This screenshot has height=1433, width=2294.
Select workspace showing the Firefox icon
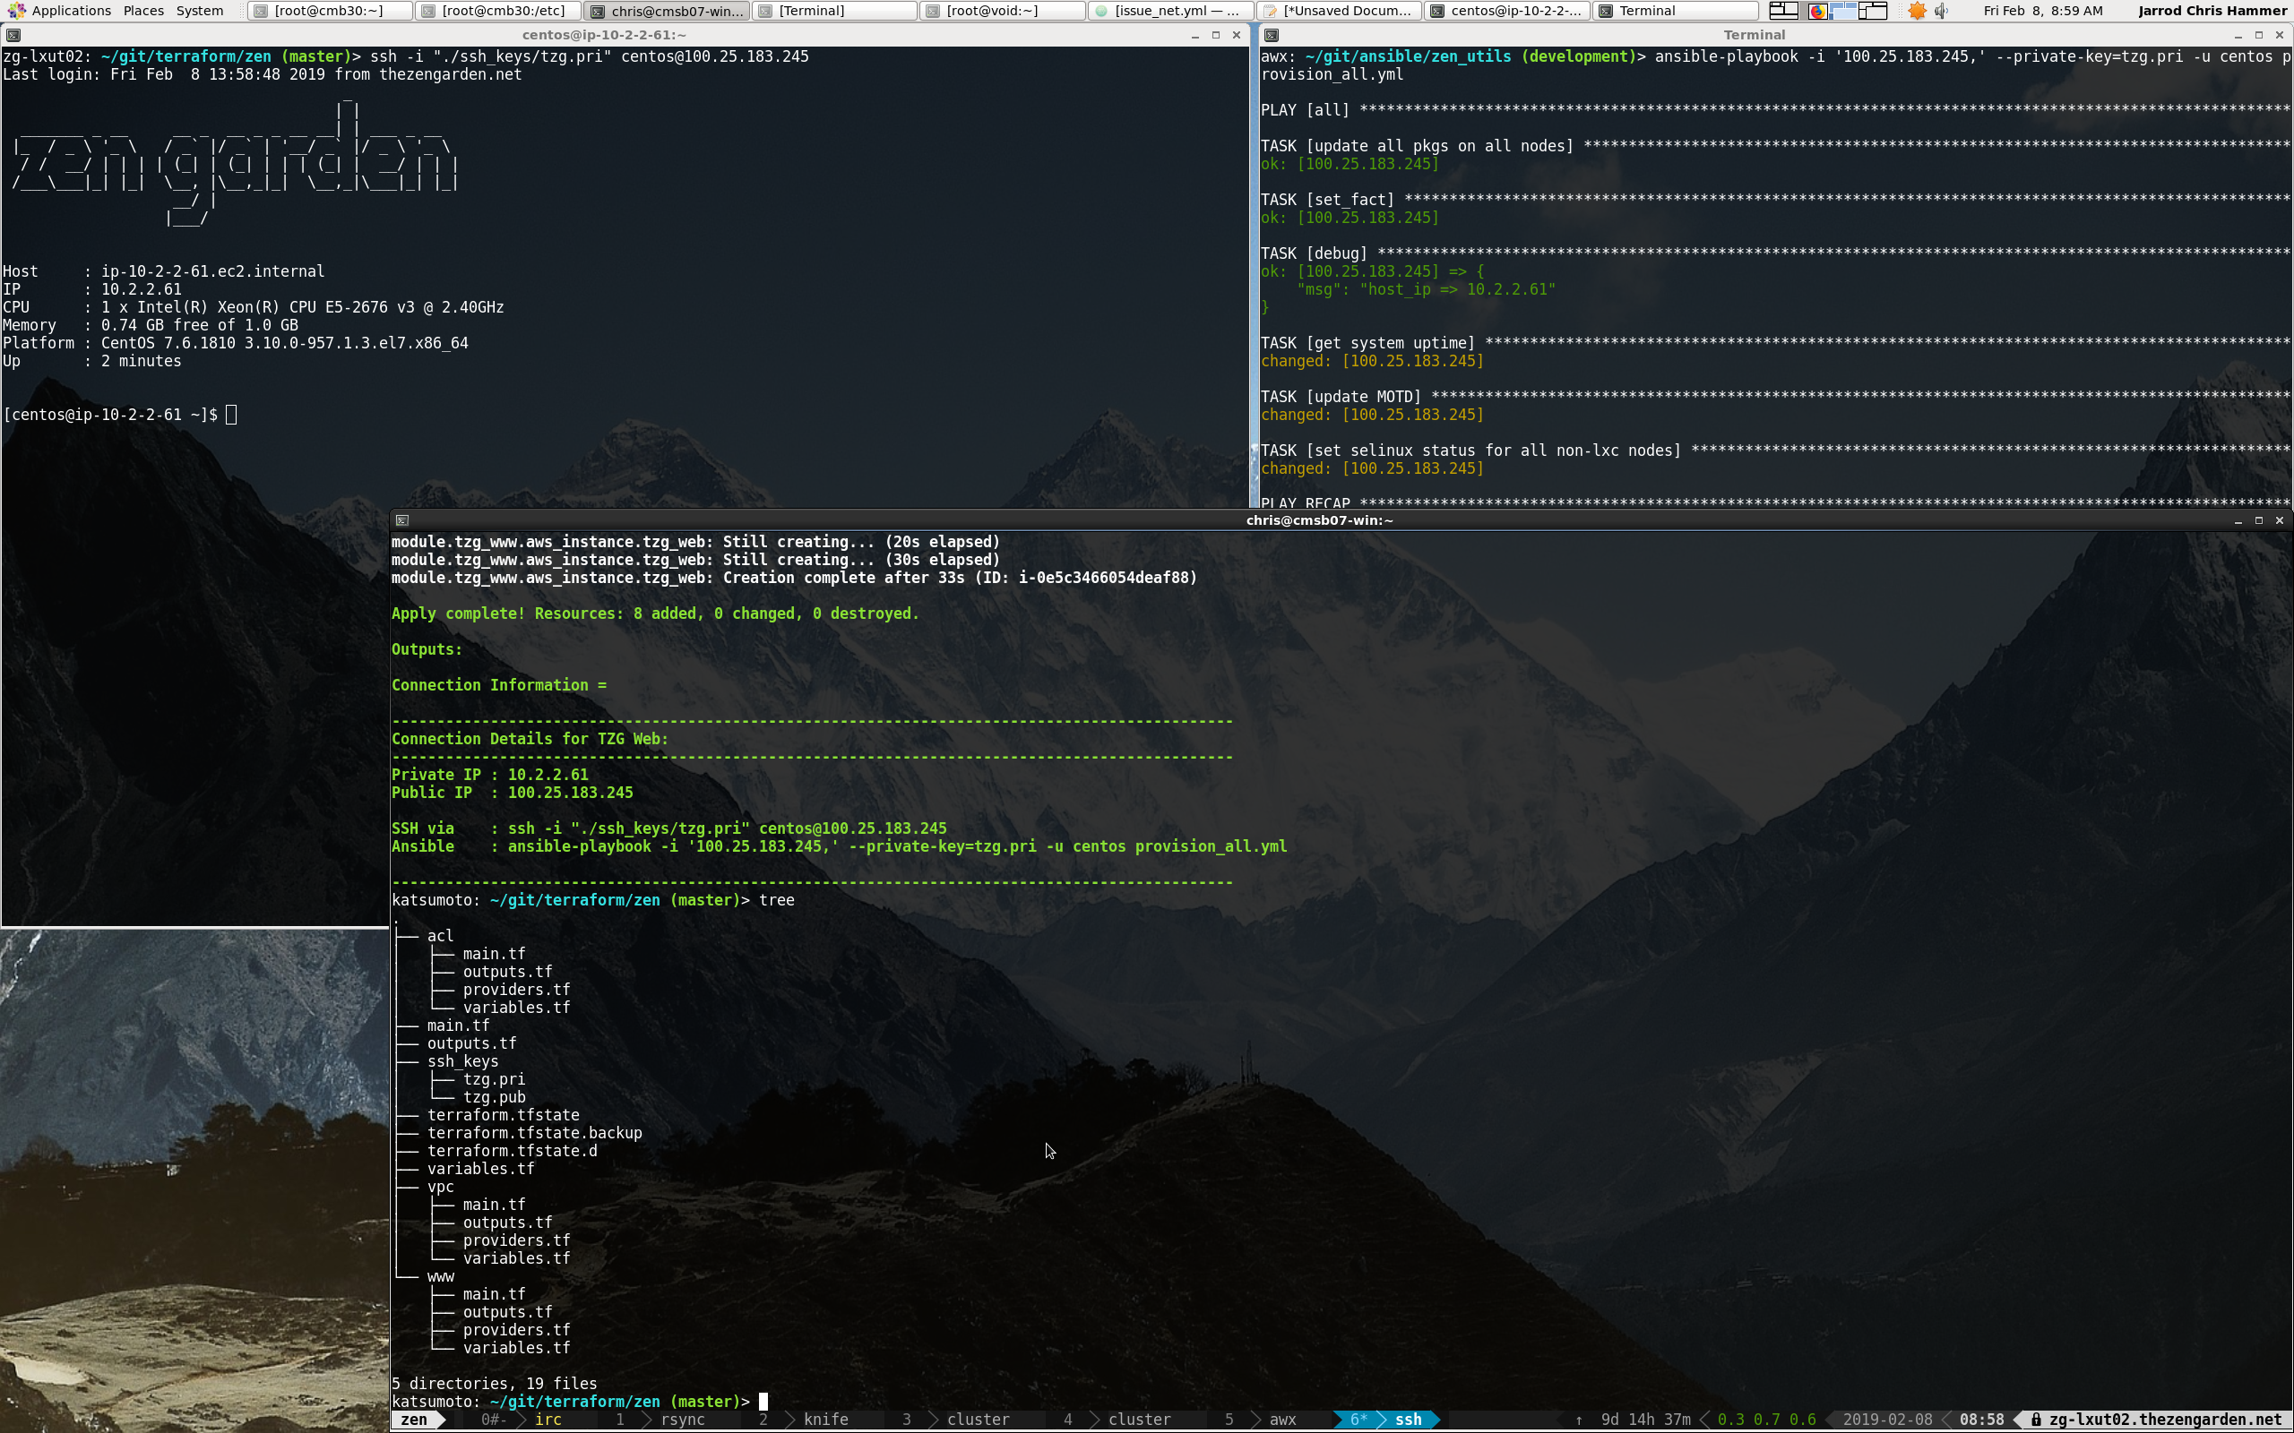click(1816, 11)
